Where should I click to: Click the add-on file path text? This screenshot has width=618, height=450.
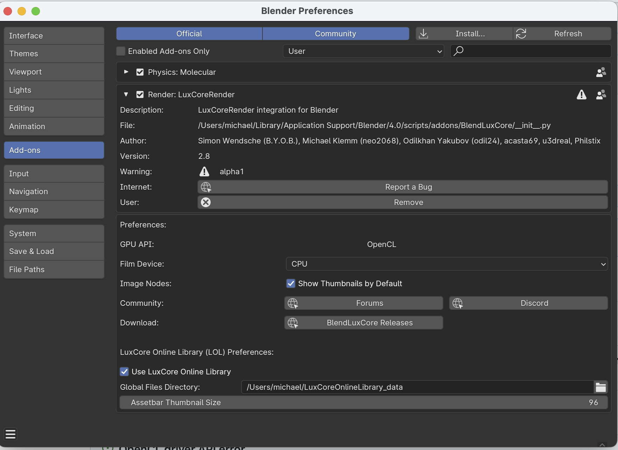coord(374,125)
